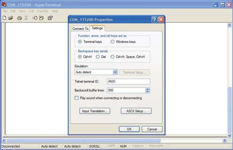Click the horizontal scrollbar left arrow
The height and width of the screenshot is (150, 233).
point(4,140)
